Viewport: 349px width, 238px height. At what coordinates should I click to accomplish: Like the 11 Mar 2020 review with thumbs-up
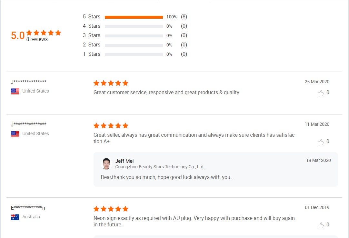tap(321, 142)
